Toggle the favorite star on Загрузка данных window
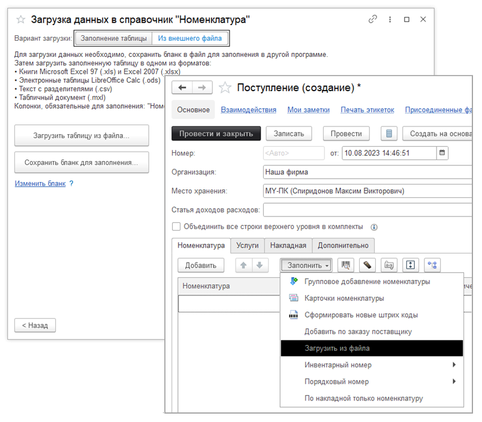Viewport: 482px width, 422px height. [x=20, y=19]
